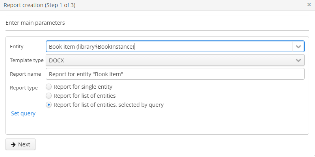
Task: Open the DOCX template type selector
Action: (170, 60)
